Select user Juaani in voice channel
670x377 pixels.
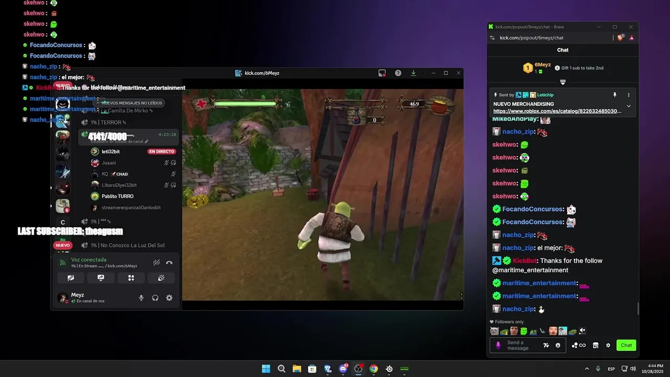[109, 163]
